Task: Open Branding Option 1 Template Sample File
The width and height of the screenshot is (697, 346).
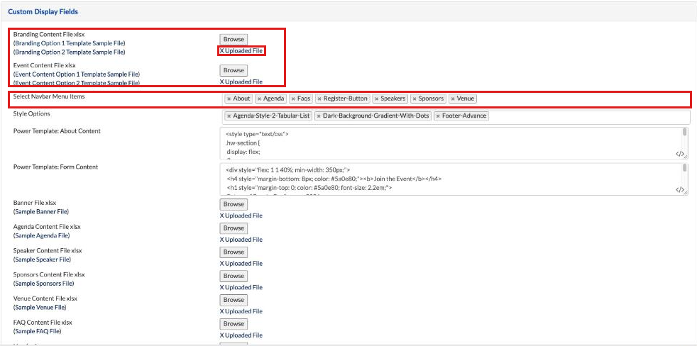Action: (70, 43)
